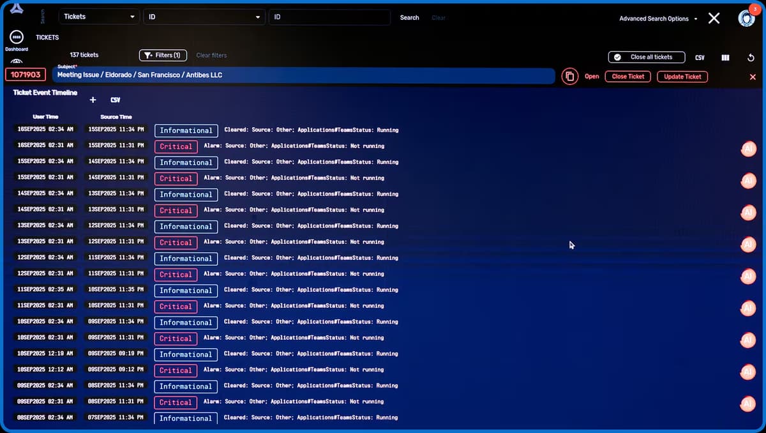Open the Tickets search type dropdown
Image resolution: width=766 pixels, height=433 pixels.
coord(99,17)
